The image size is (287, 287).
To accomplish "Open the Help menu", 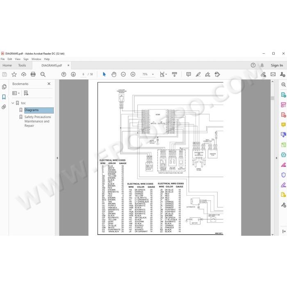I will point(47,59).
